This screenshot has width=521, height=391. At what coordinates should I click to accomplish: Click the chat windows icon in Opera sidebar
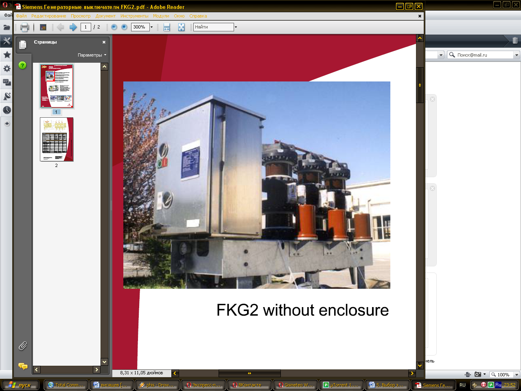(7, 82)
